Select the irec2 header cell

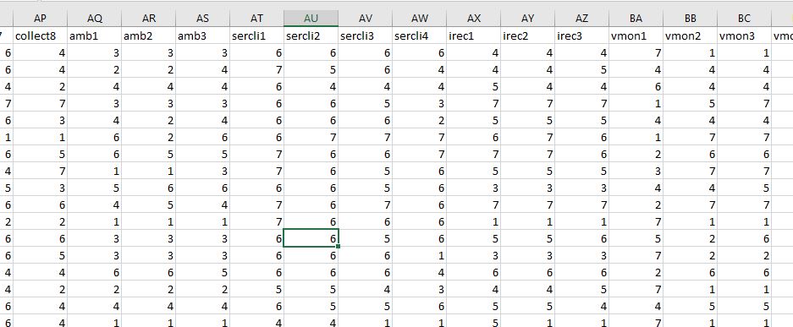click(x=527, y=35)
